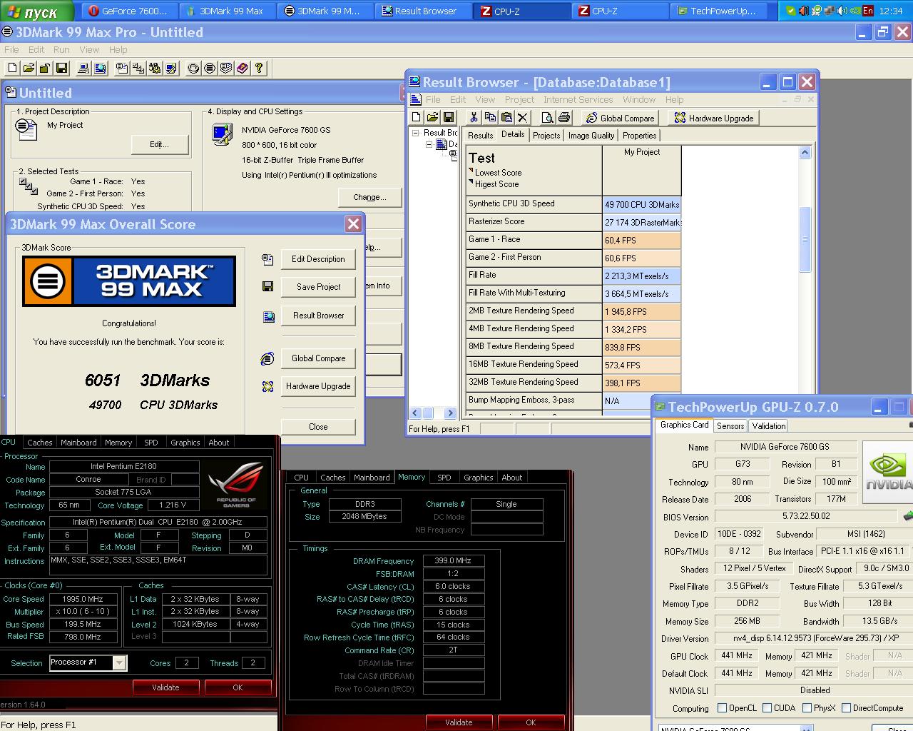Click Windows Start button labeled пуск
This screenshot has width=913, height=731.
pos(36,11)
